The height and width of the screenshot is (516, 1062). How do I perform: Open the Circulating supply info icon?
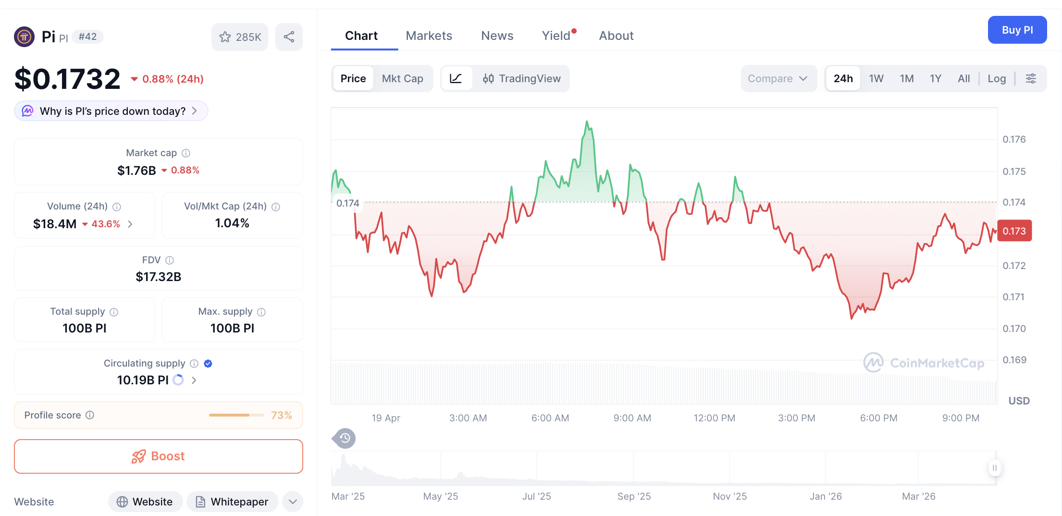pyautogui.click(x=194, y=364)
